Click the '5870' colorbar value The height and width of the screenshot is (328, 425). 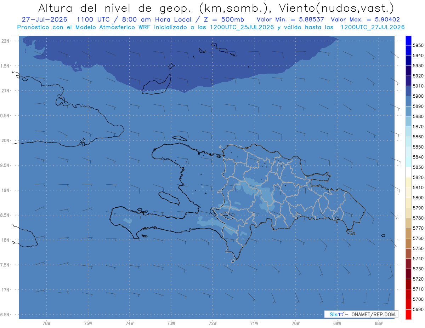click(x=418, y=127)
